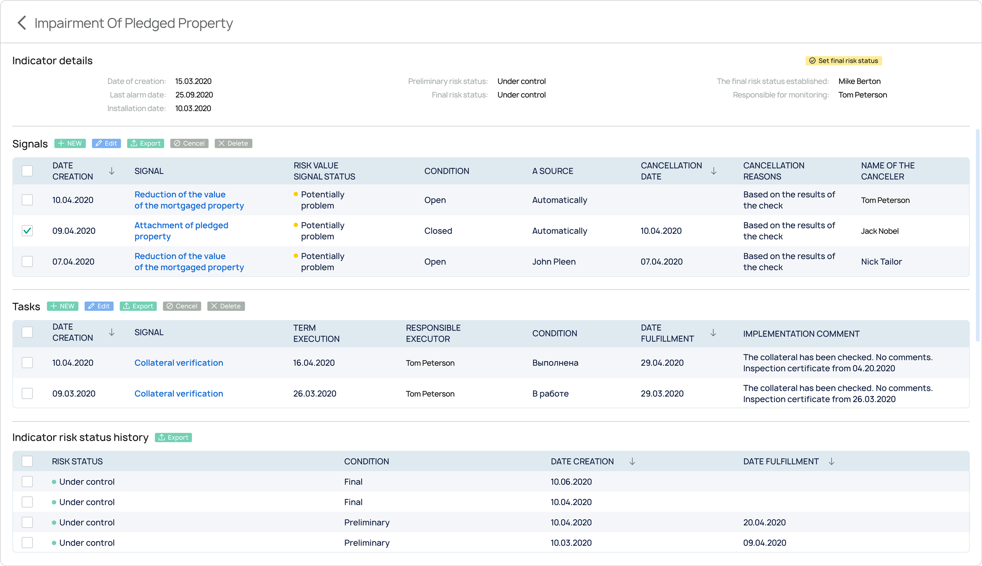
Task: Click Delete in the Tasks toolbar
Action: pos(226,306)
